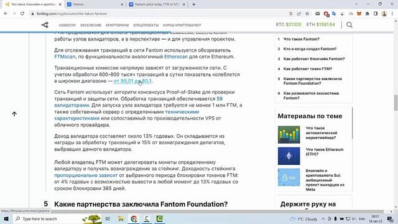Click the ForkLog site logo
This screenshot has width=398, height=224.
point(45,25)
